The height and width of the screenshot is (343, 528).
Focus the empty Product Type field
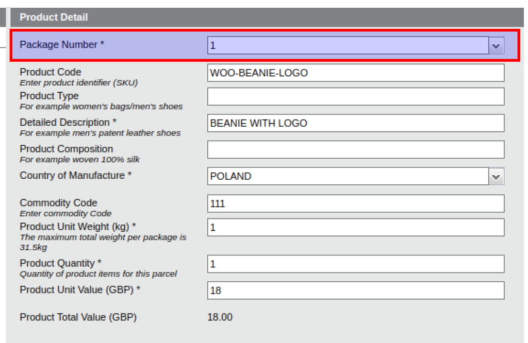point(356,96)
